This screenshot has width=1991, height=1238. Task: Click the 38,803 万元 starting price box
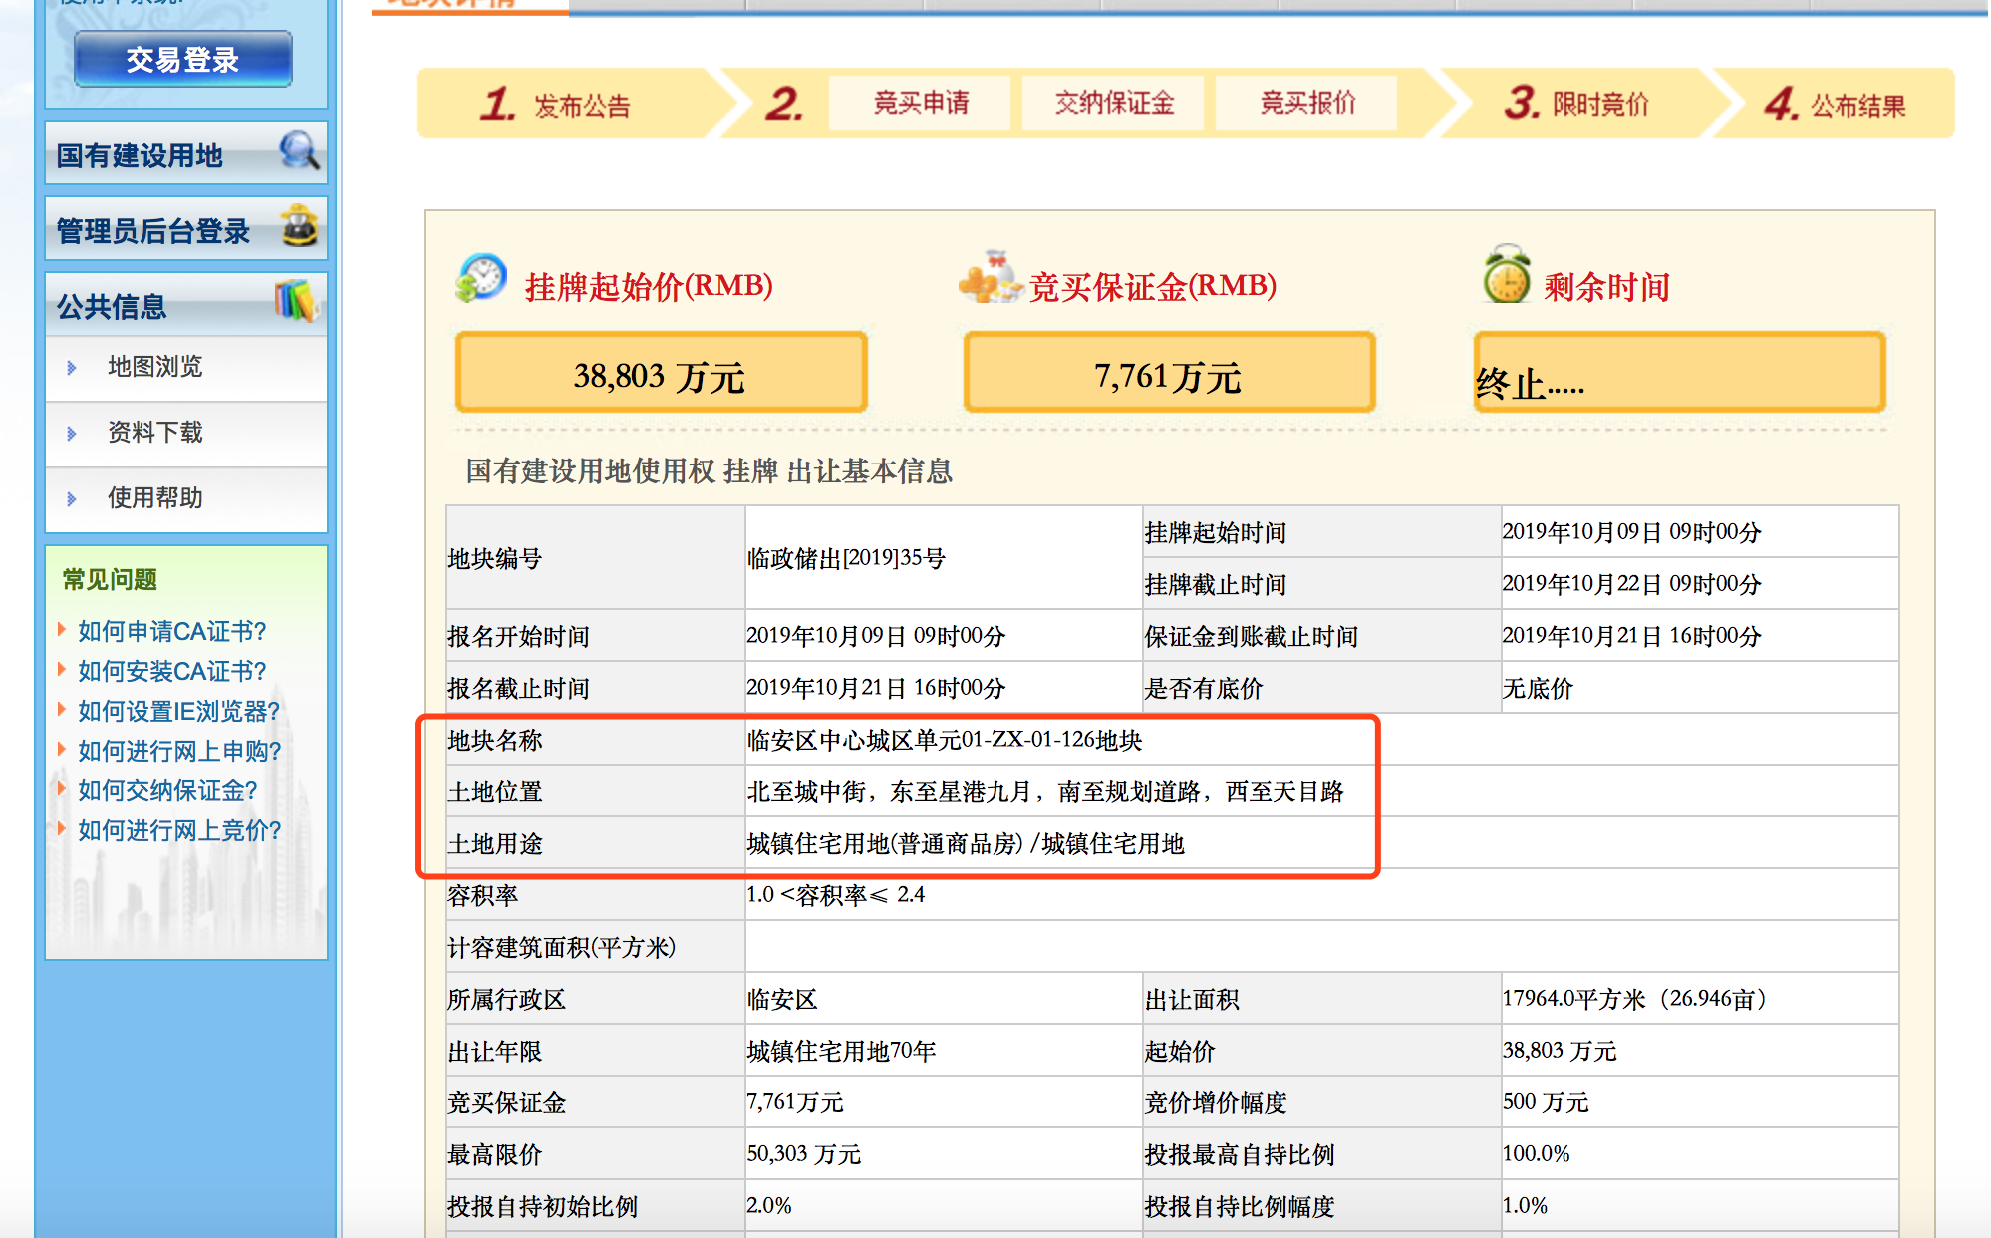pyautogui.click(x=661, y=374)
